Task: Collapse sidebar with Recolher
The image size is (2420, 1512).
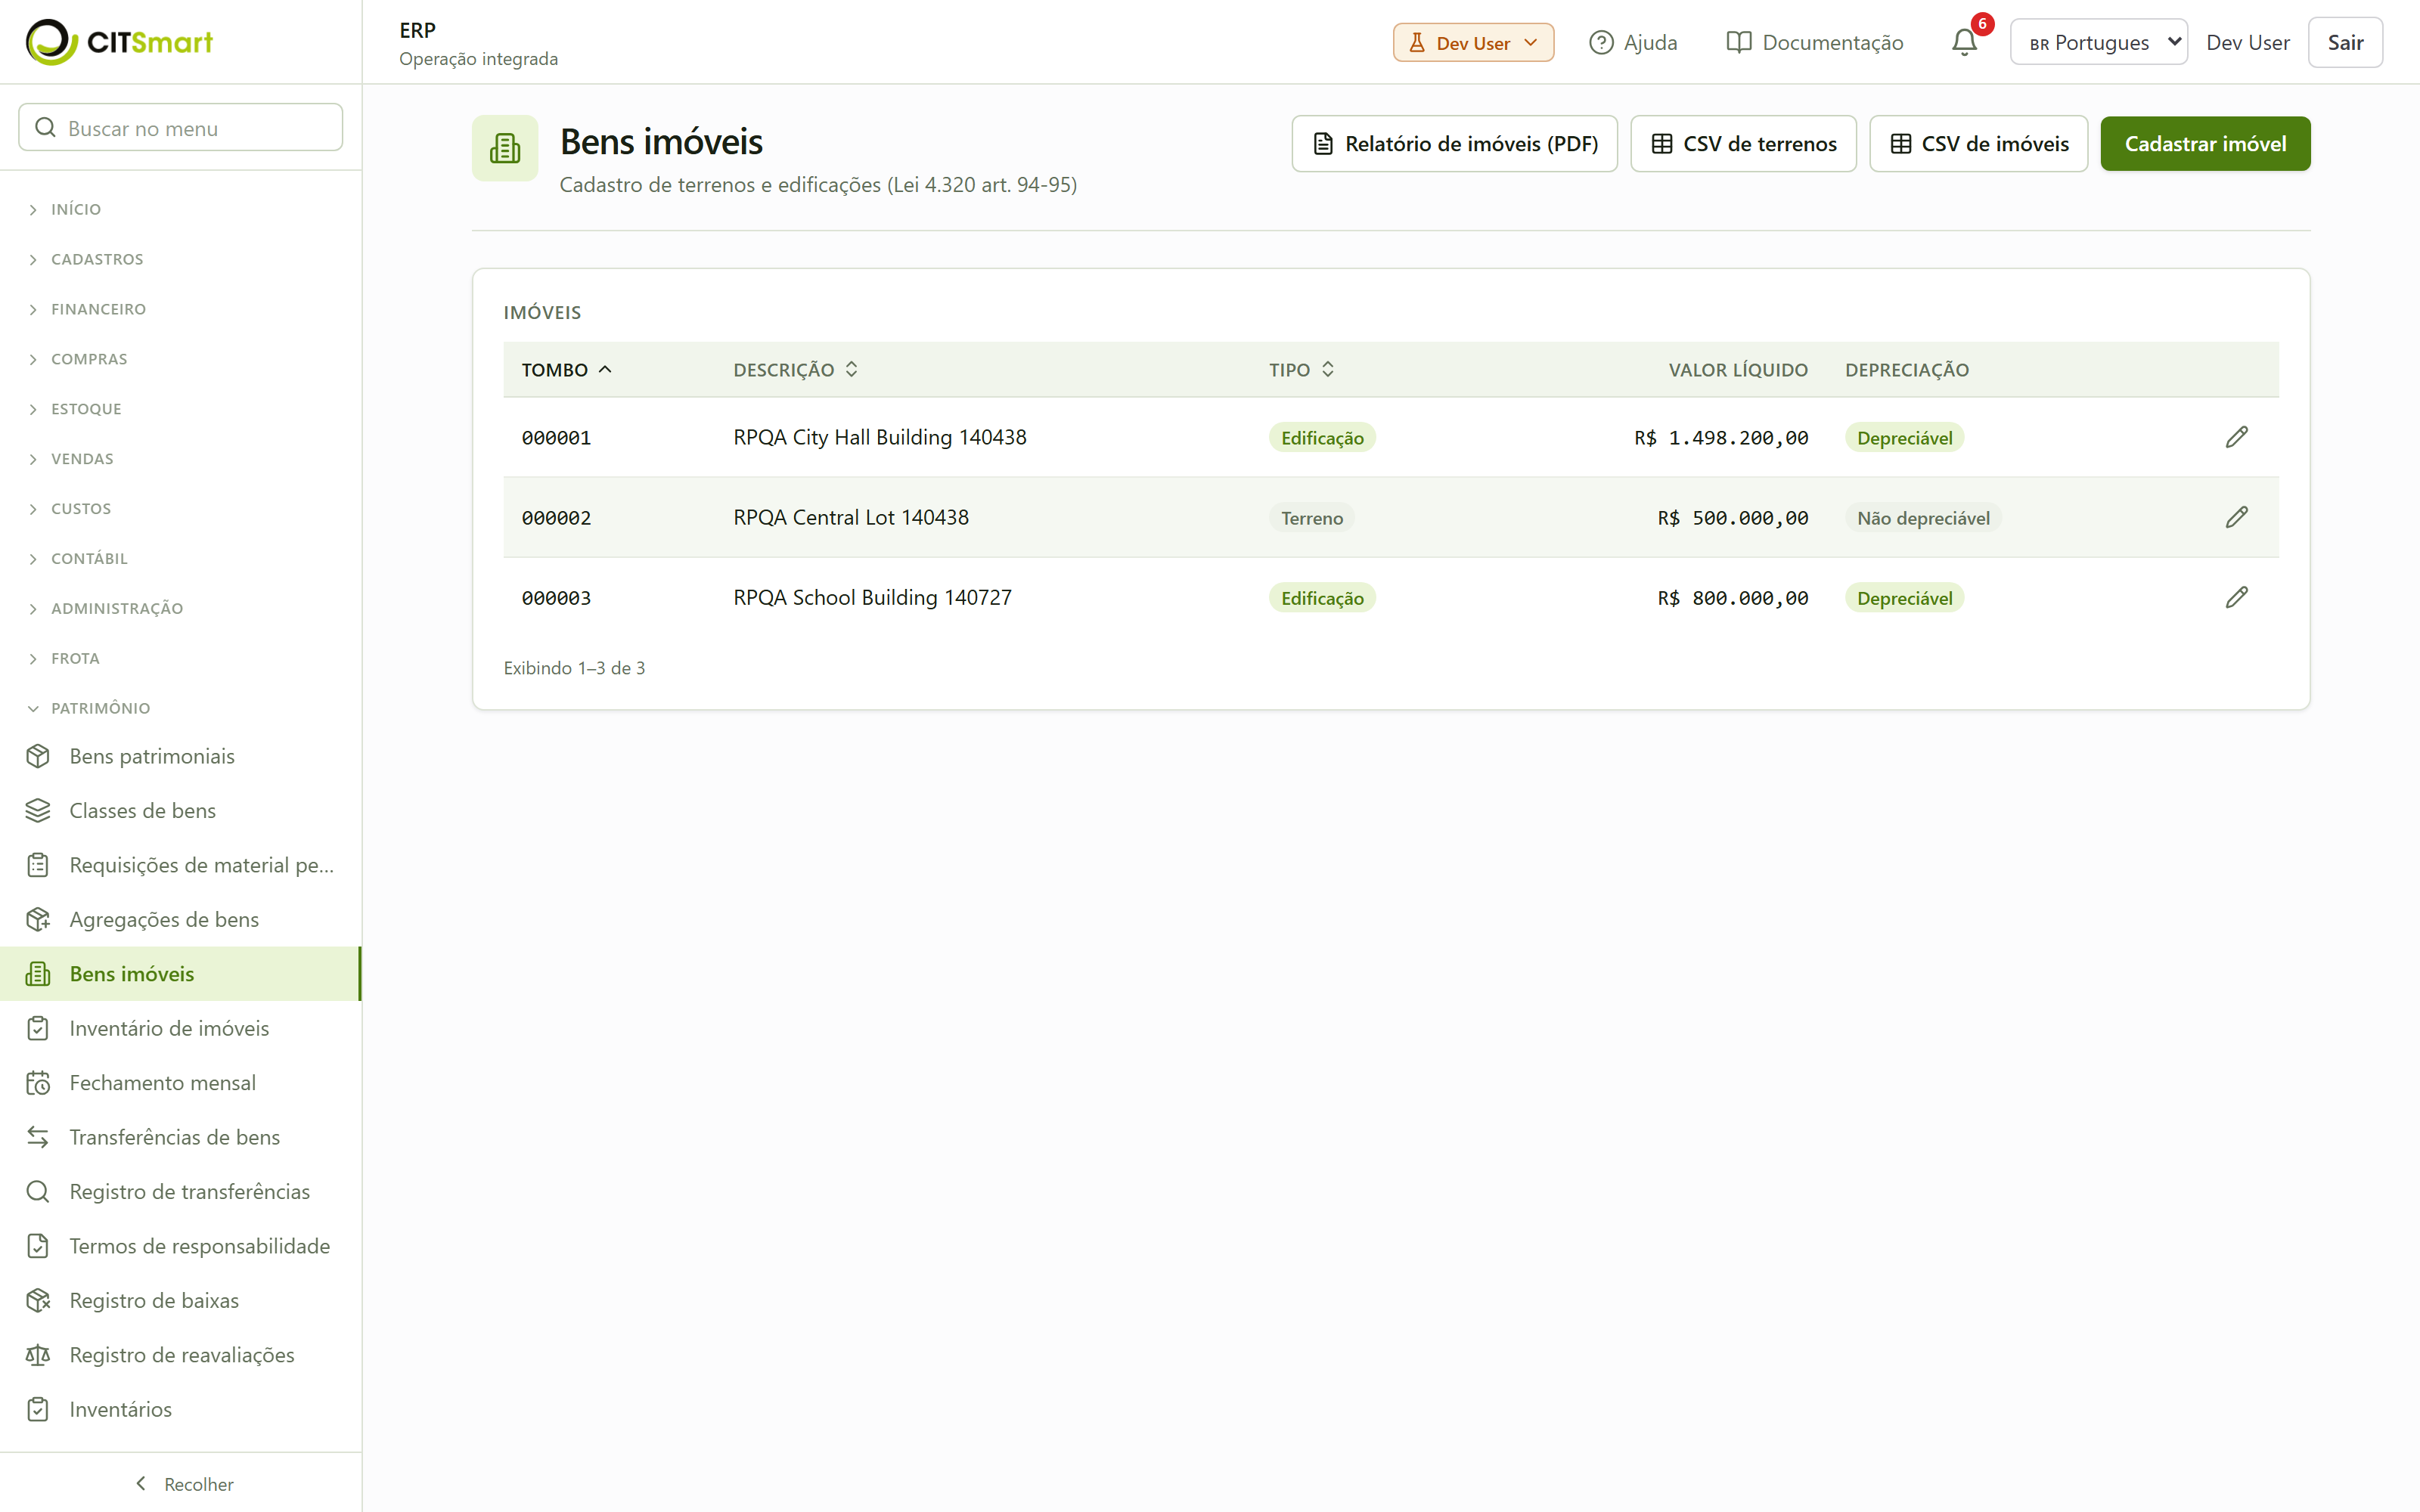Action: (183, 1483)
